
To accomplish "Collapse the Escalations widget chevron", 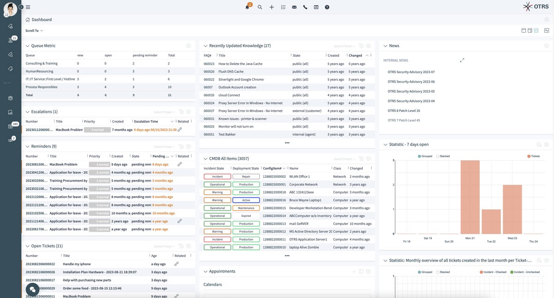I will (x=27, y=112).
